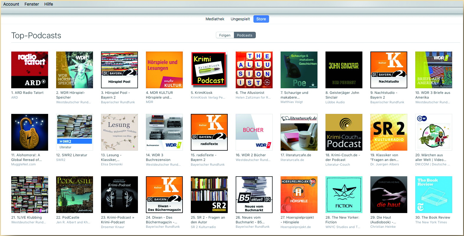Image resolution: width=464 pixels, height=236 pixels.
Task: Open the Hilfe menu
Action: pos(49,4)
